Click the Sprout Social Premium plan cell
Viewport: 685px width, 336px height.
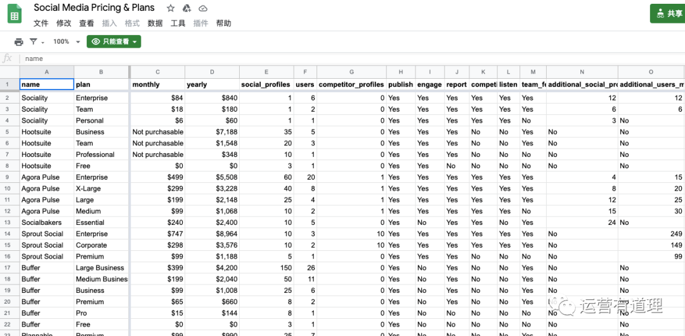[101, 257]
